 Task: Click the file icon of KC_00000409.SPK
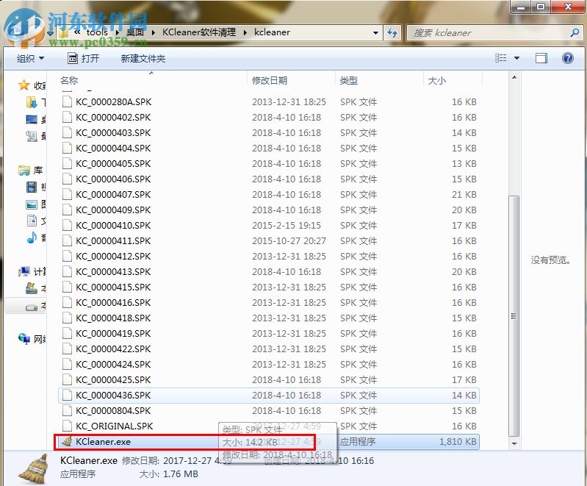[x=67, y=210]
